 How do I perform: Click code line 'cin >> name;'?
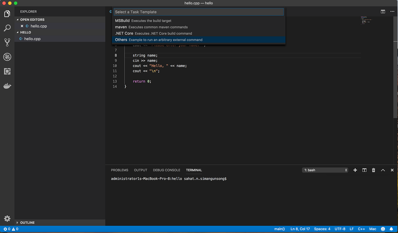click(145, 60)
